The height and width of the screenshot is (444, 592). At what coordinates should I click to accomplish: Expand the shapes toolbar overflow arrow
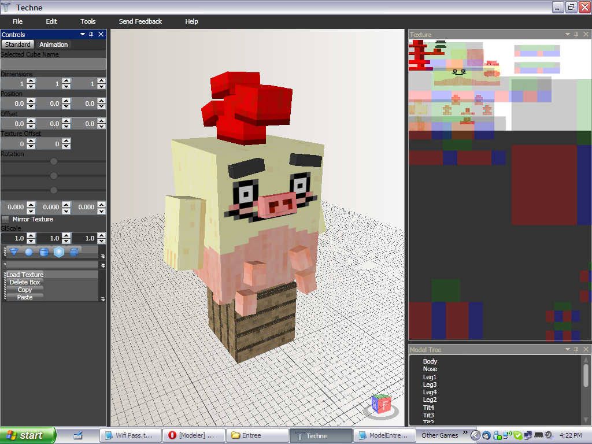tap(103, 256)
